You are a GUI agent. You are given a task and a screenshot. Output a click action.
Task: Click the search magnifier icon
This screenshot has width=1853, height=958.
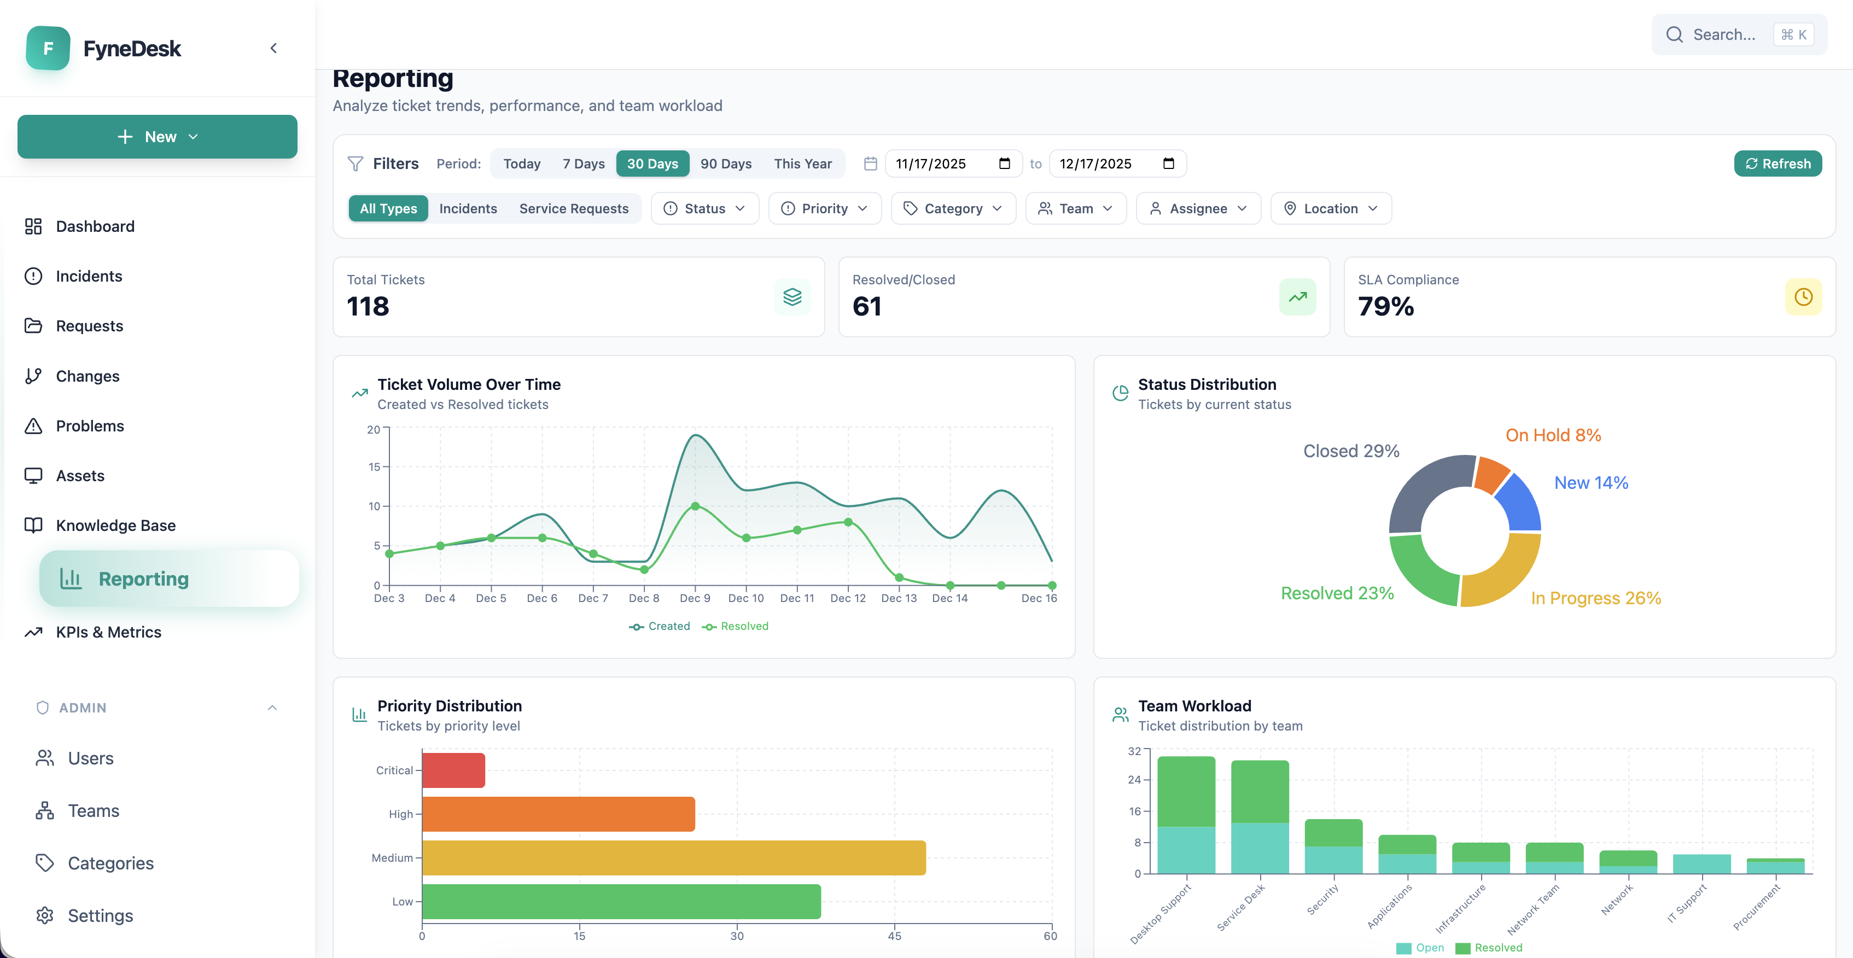pos(1674,34)
